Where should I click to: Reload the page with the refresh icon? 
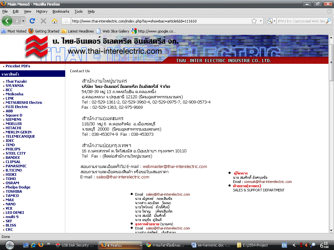32,21
